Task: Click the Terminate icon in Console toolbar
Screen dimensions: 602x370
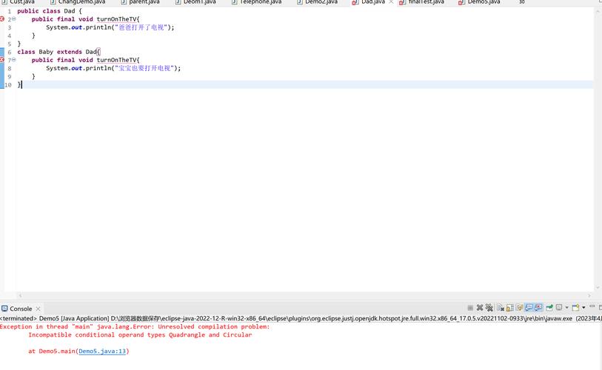Action: tap(470, 308)
